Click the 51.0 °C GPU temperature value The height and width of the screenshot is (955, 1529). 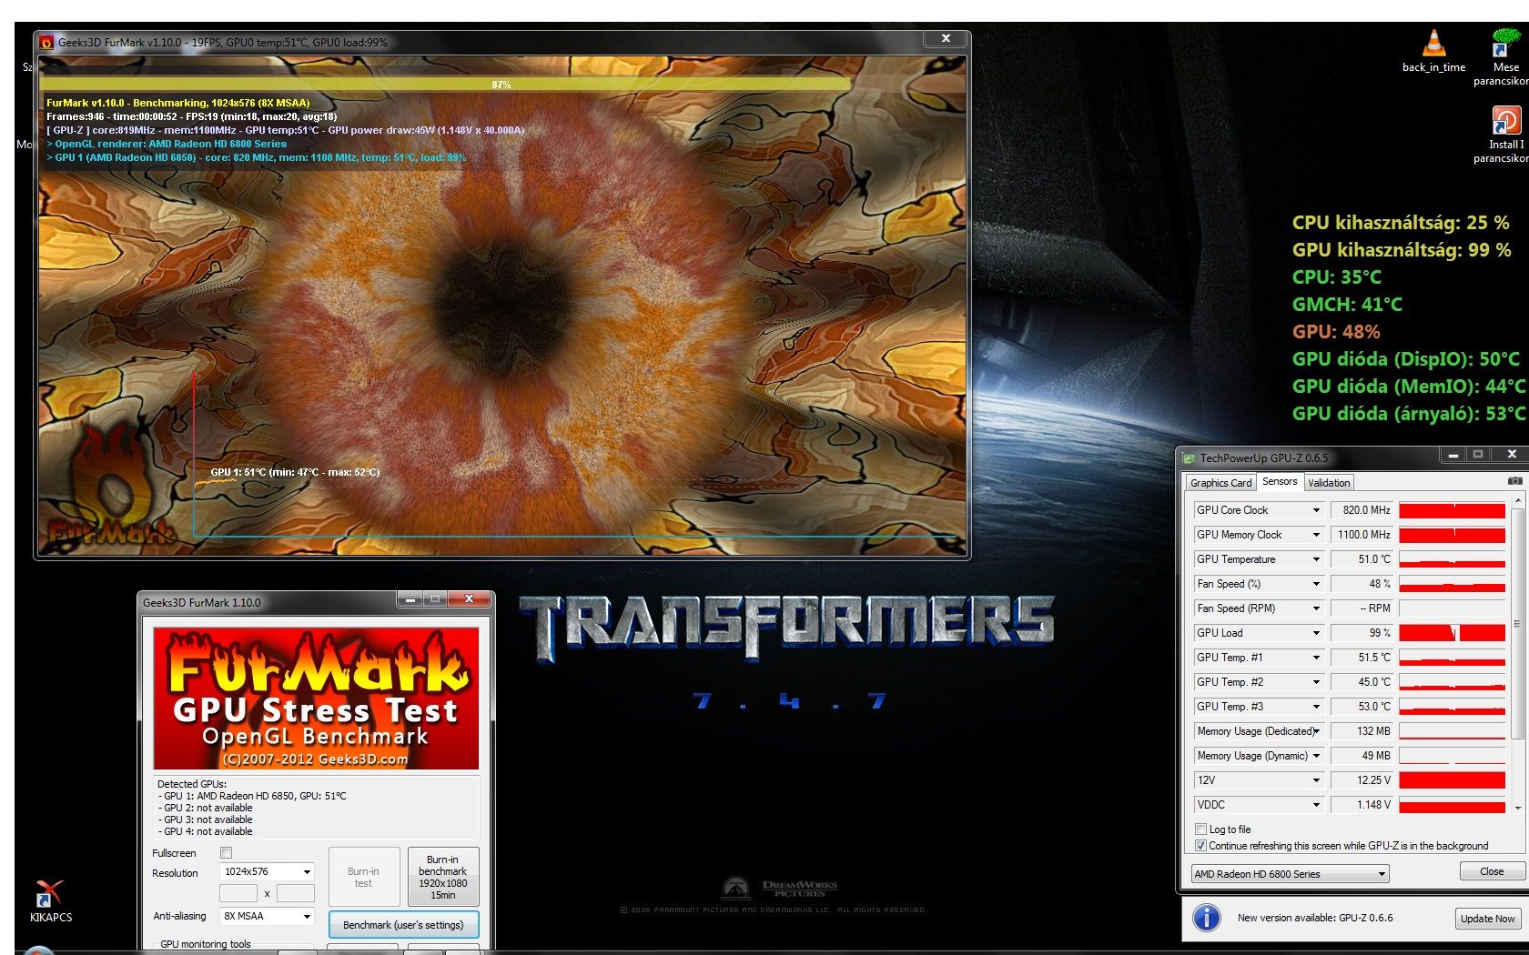point(1362,559)
